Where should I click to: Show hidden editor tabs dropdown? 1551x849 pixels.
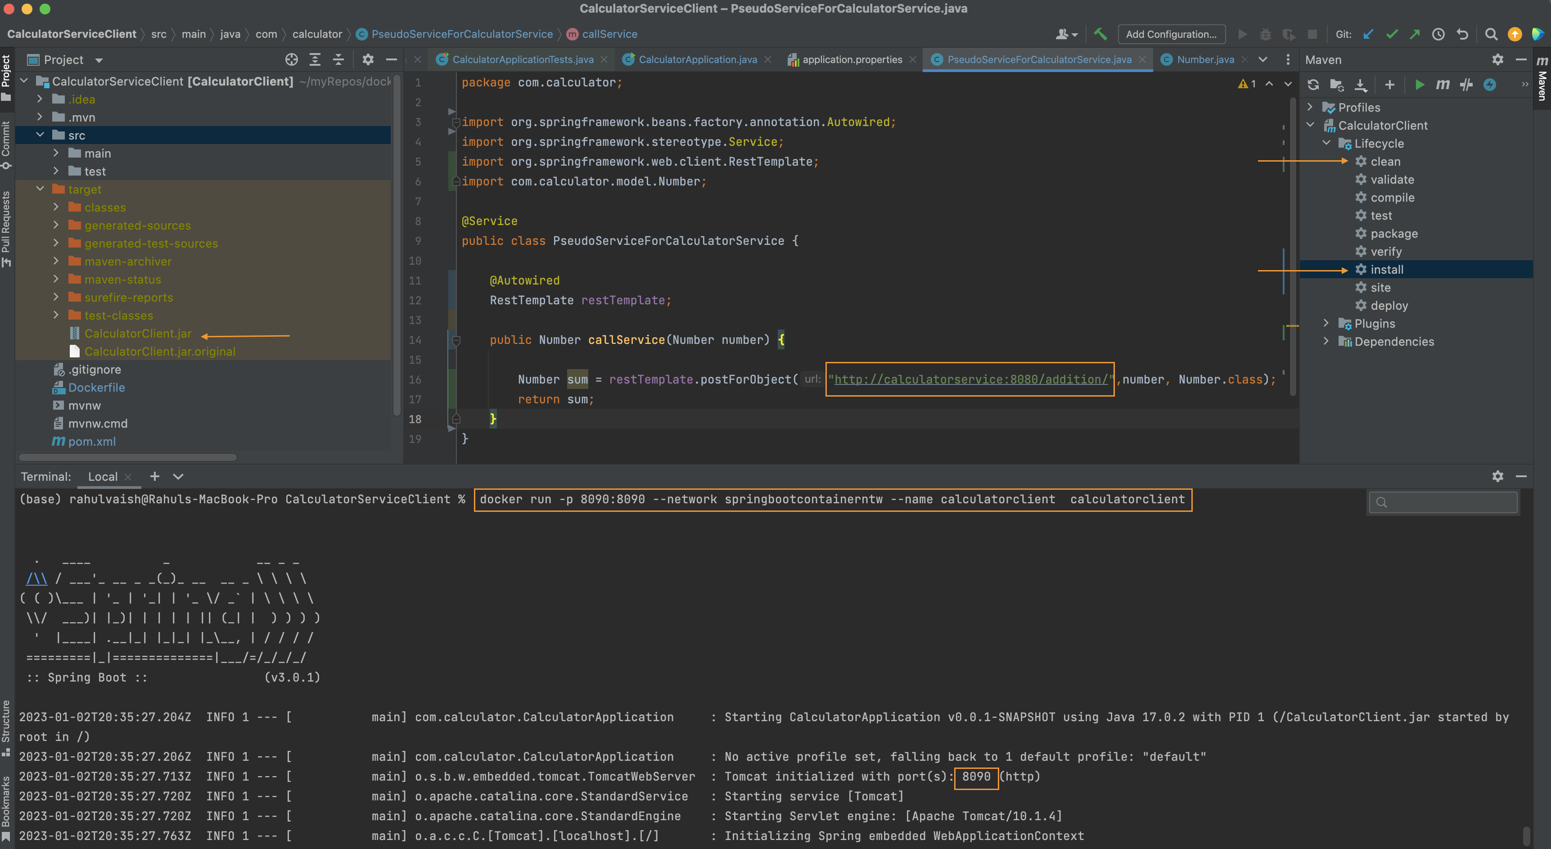1263,59
